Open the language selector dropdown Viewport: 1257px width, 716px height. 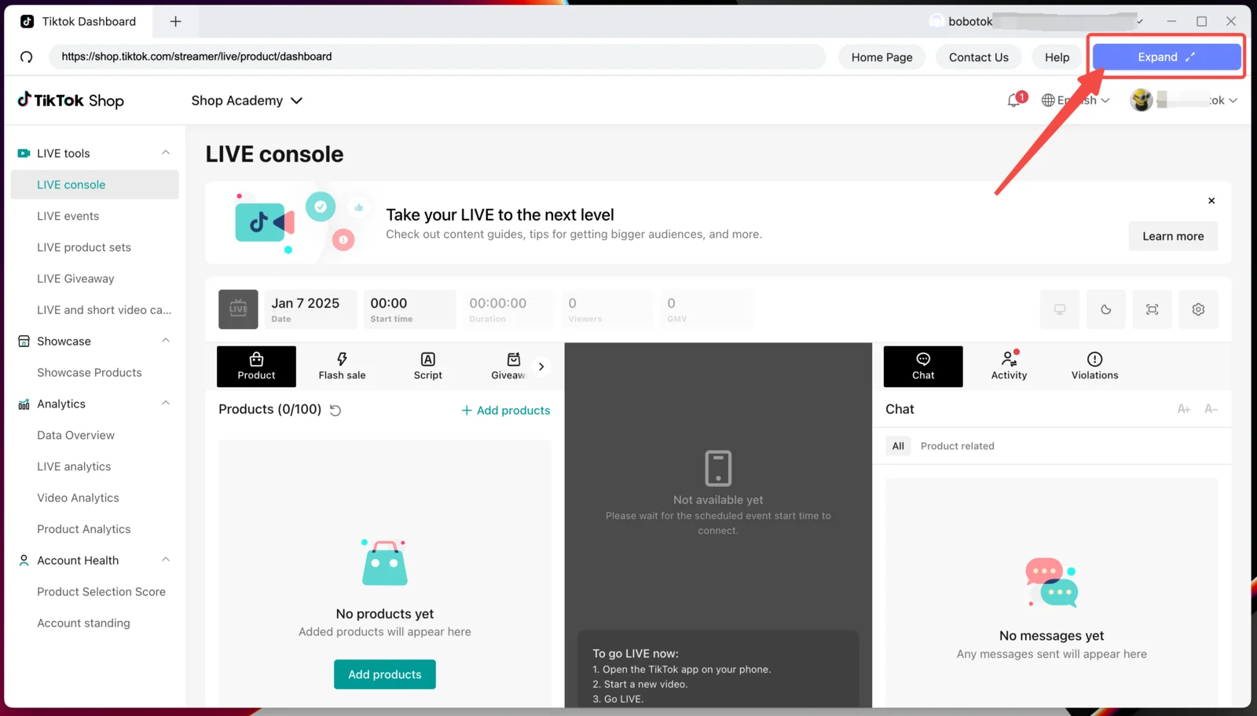coord(1076,100)
